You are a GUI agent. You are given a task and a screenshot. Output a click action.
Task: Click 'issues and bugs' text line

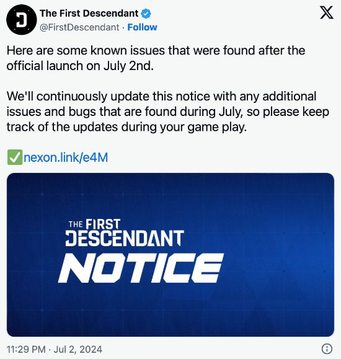168,112
